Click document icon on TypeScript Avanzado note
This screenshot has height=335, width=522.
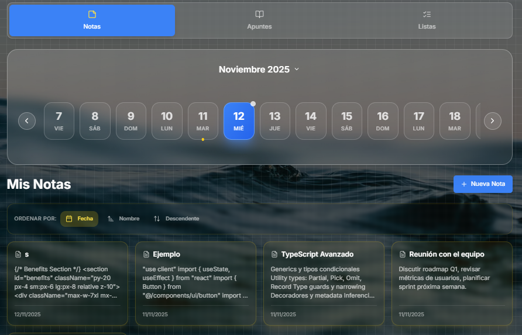click(274, 254)
